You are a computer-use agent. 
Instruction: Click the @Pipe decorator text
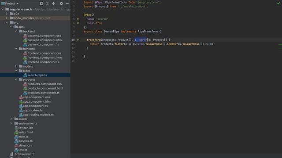[88, 14]
